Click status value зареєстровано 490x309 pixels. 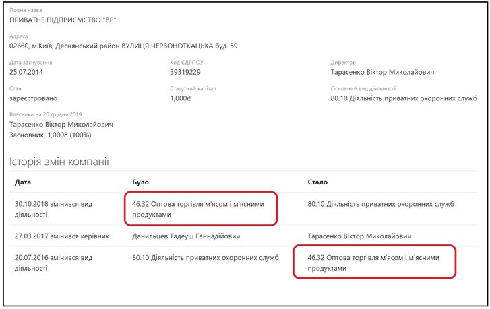tap(34, 98)
